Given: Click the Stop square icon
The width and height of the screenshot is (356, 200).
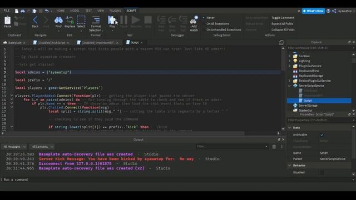Looking at the screenshot, I should (148, 20).
